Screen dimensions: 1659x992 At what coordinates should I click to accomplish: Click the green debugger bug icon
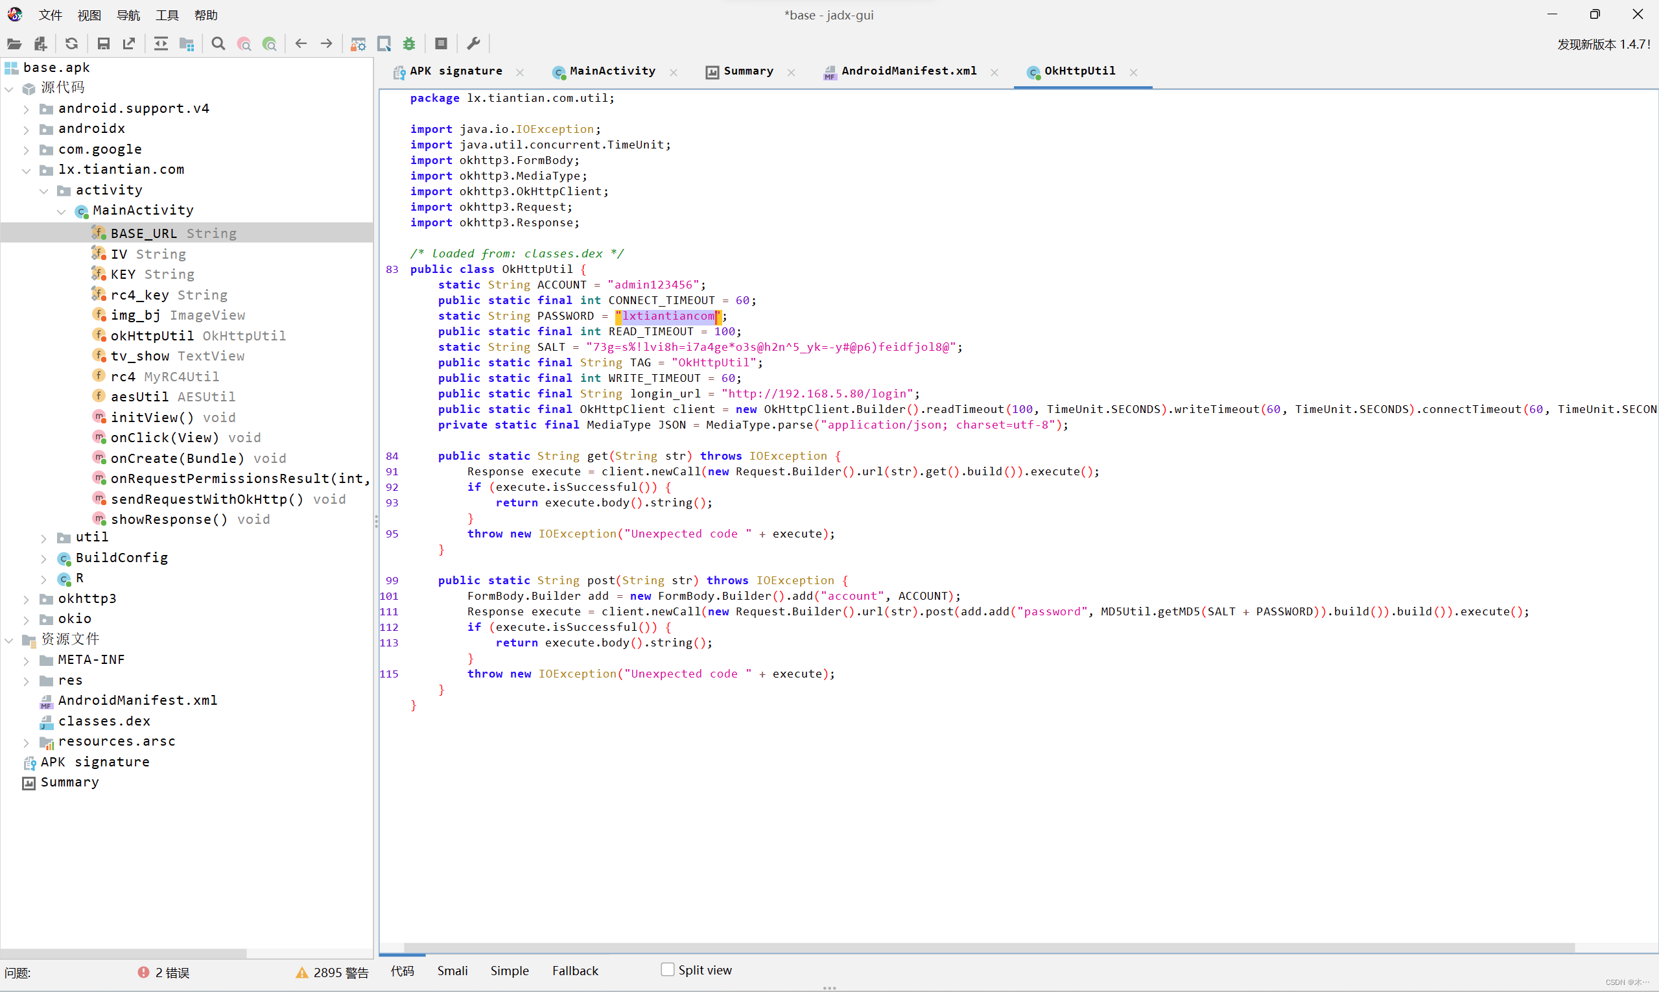click(x=409, y=44)
